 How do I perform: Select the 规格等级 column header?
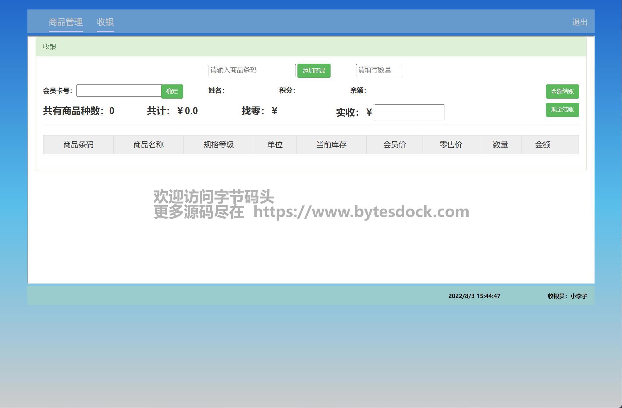coord(218,145)
